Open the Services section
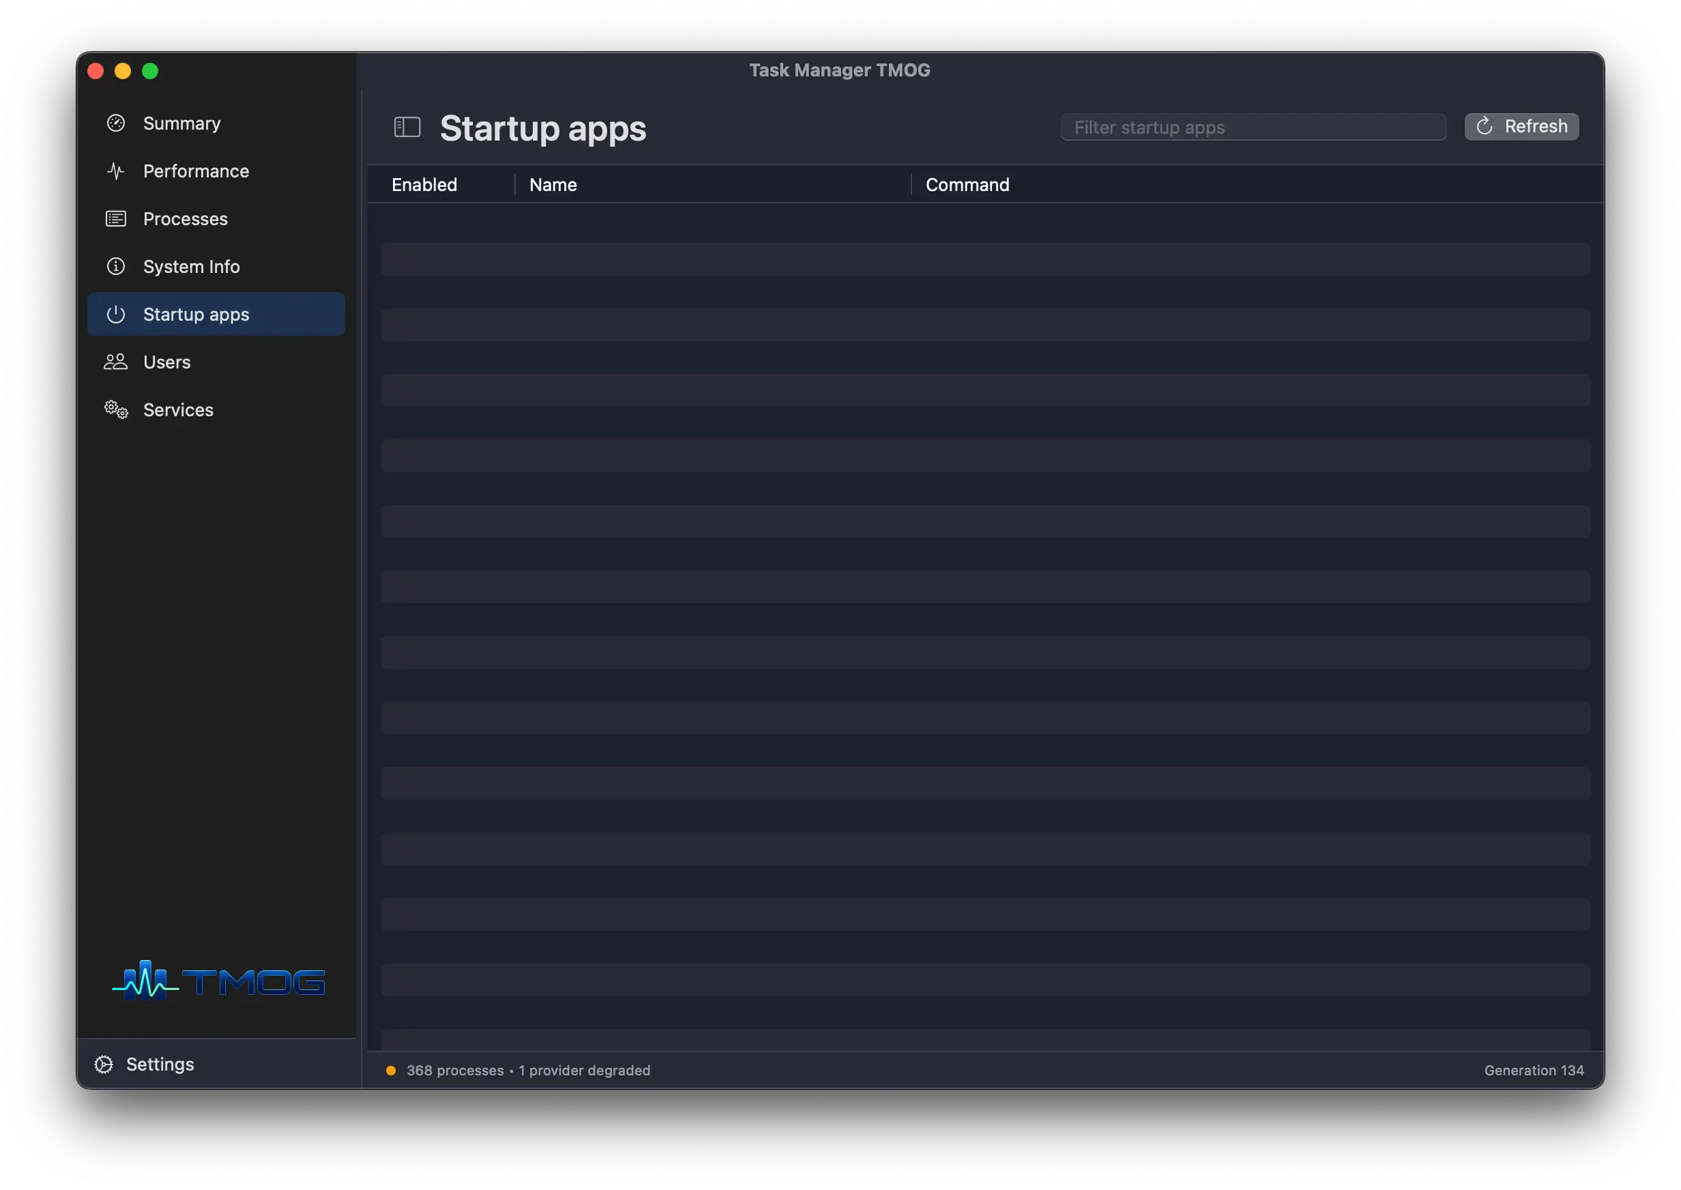 [x=216, y=409]
